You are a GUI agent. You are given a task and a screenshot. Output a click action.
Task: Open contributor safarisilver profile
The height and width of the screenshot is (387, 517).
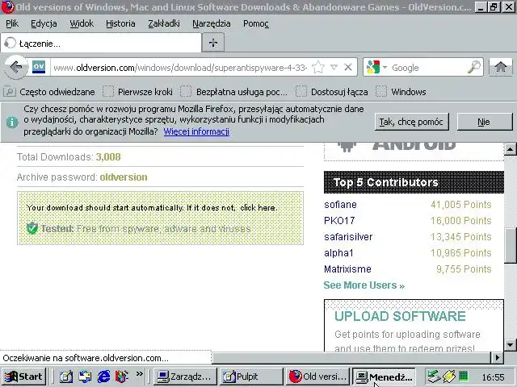pos(348,236)
